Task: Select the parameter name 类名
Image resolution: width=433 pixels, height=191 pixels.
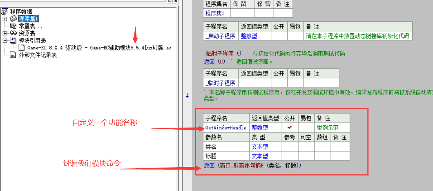Action: point(226,147)
